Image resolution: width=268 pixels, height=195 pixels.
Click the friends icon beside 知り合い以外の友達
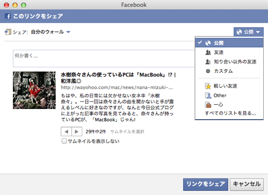[208, 61]
